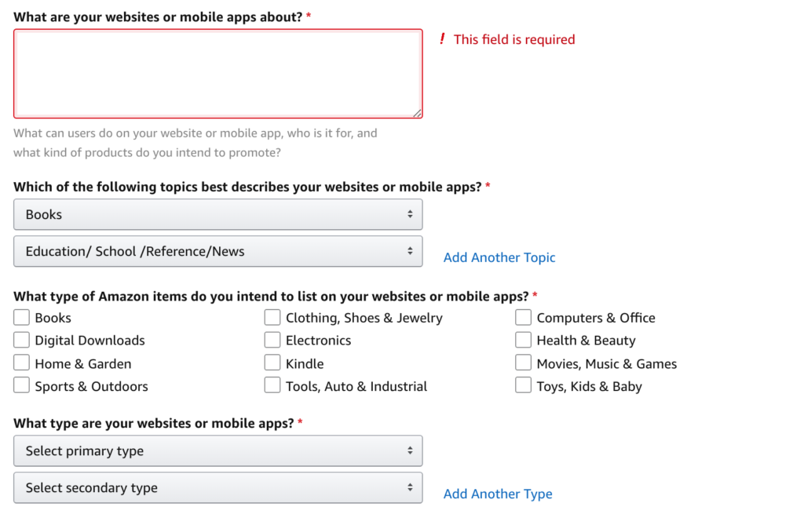Viewport: 804px width, 525px height.
Task: Check the Kindle checkbox
Action: point(272,363)
